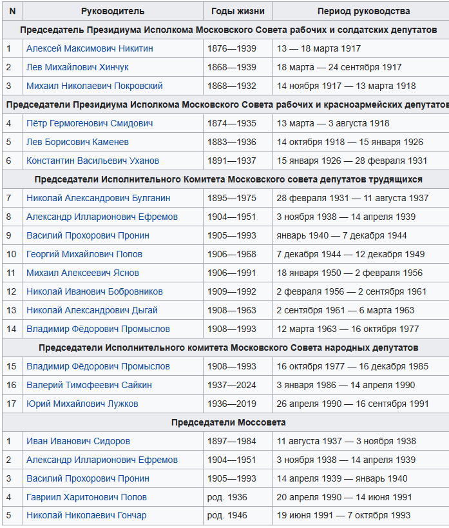Click the Годы жизни column header
Viewport: 449px width, 528px height.
(238, 11)
